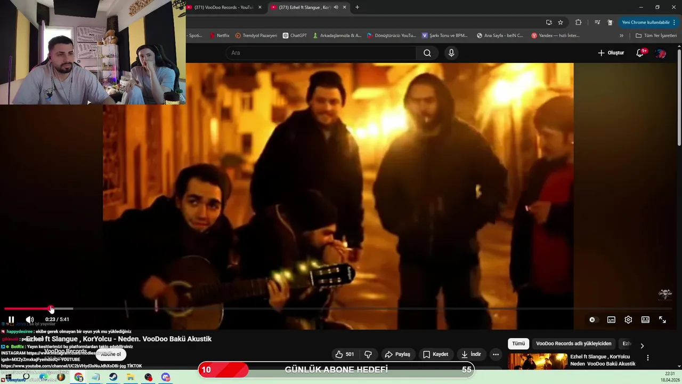682x384 pixels.
Task: Click the Abone ol subscribe button
Action: pos(111,354)
